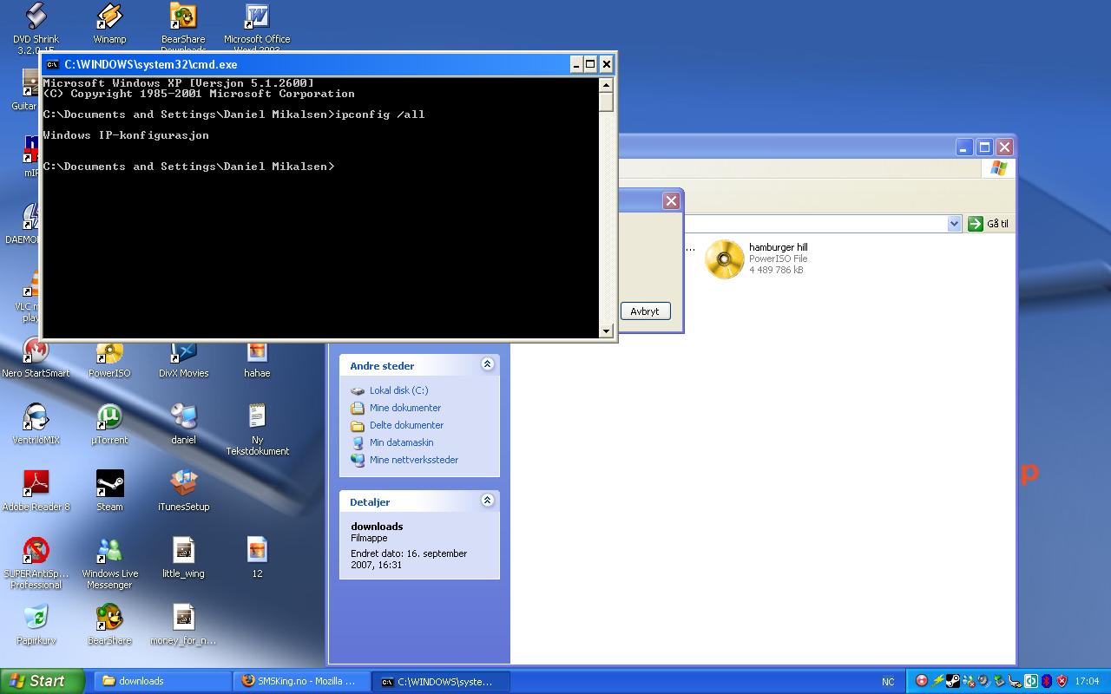The image size is (1111, 694).
Task: Open the Explorer address bar dropdown
Action: (954, 224)
